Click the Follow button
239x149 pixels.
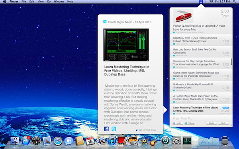[x=190, y=123]
